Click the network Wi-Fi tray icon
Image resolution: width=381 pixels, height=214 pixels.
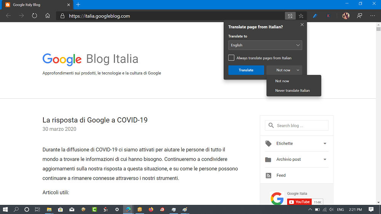(x=325, y=209)
